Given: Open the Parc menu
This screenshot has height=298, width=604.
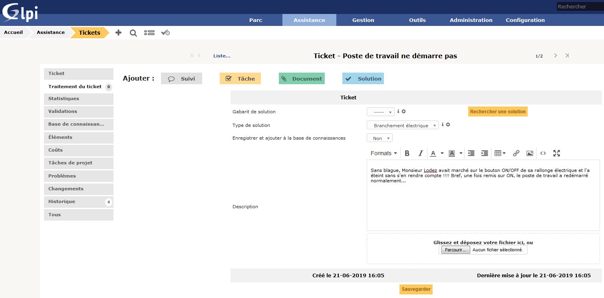Looking at the screenshot, I should coord(256,20).
